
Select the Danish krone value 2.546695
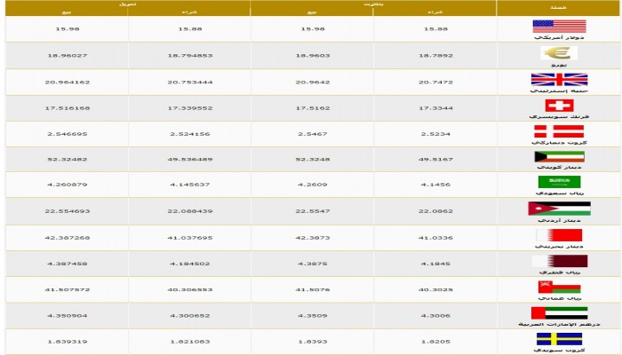[x=68, y=134]
